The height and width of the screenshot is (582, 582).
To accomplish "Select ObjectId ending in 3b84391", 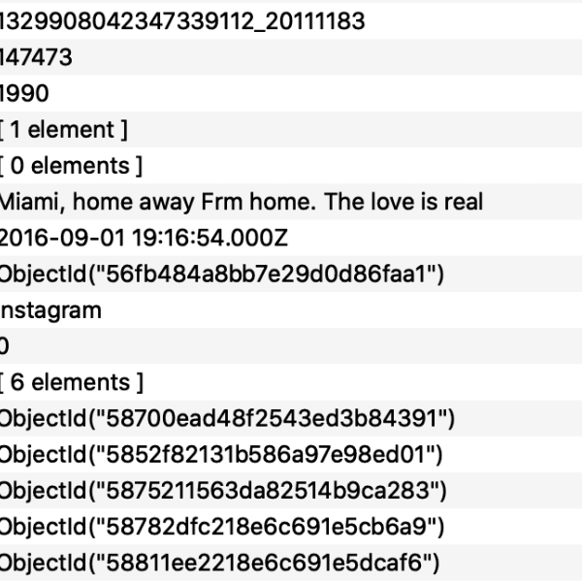I will (x=227, y=418).
